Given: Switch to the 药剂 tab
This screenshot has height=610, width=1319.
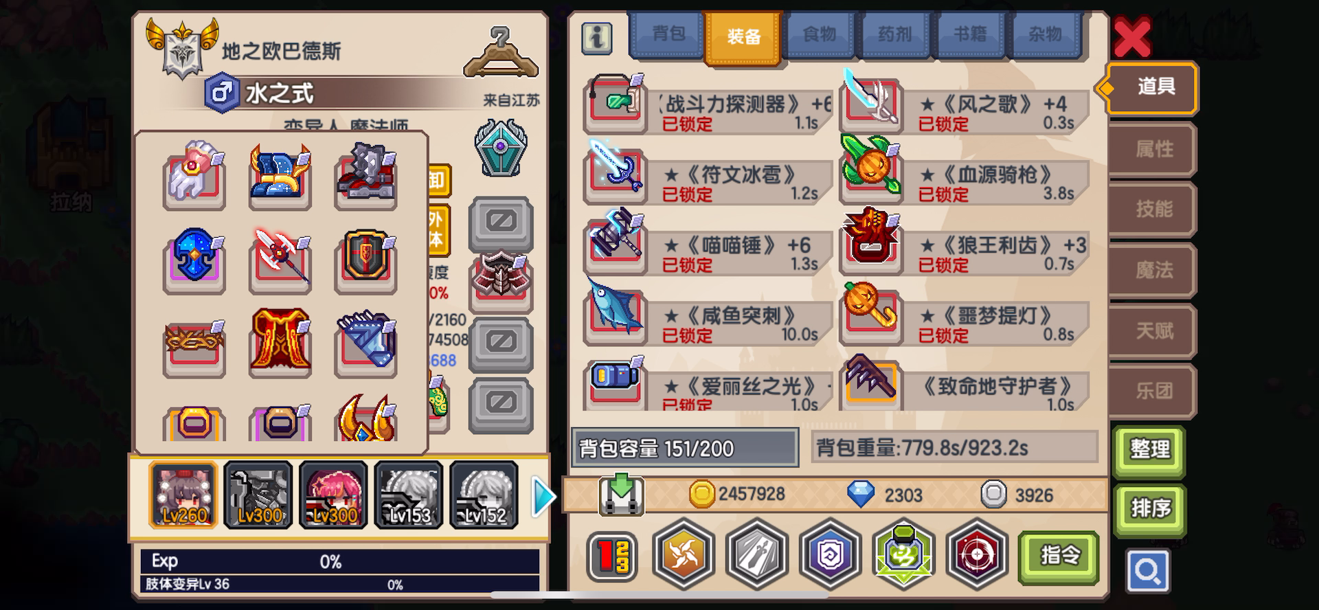Looking at the screenshot, I should [894, 34].
